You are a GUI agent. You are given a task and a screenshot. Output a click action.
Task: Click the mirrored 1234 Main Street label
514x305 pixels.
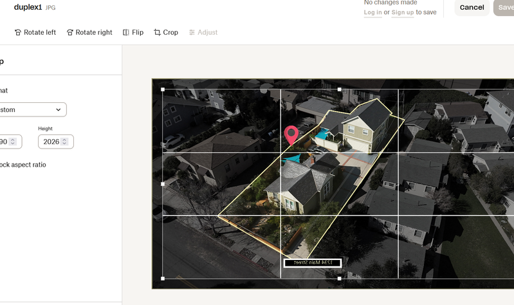click(x=313, y=263)
